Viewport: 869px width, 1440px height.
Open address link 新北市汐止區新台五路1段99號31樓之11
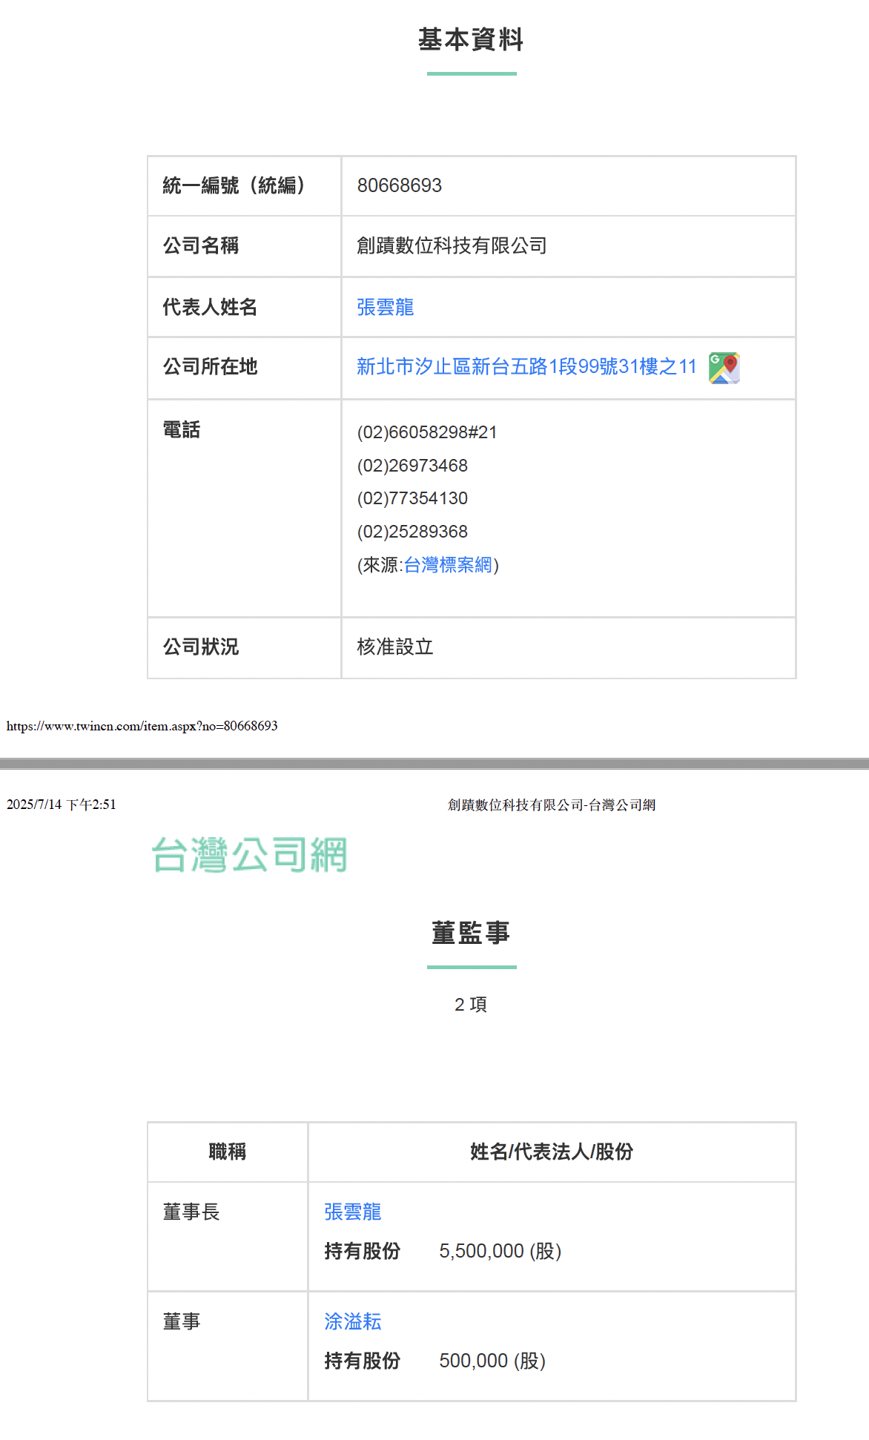(x=526, y=367)
